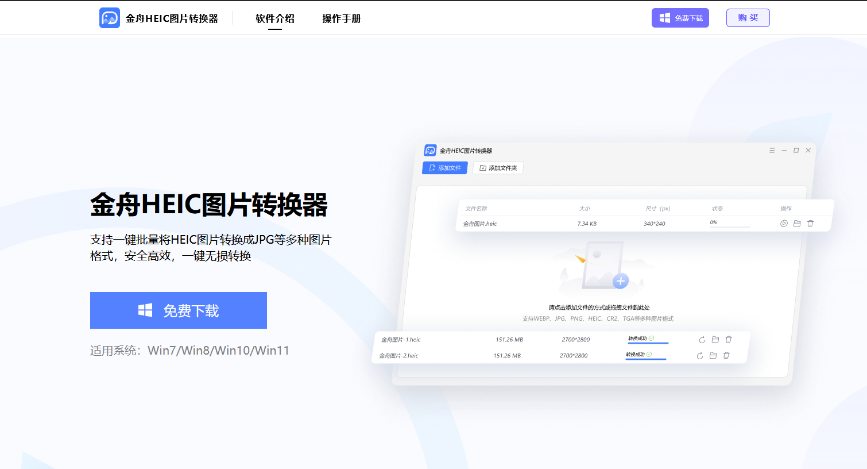Viewport: 867px width, 469px height.
Task: Click the 金舟HEIC图片转换器 logo icon in the header
Action: click(110, 18)
